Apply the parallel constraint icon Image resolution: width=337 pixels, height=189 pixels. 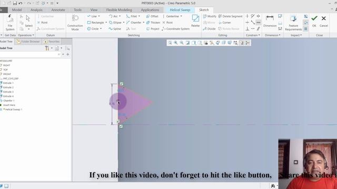pyautogui.click(x=259, y=29)
